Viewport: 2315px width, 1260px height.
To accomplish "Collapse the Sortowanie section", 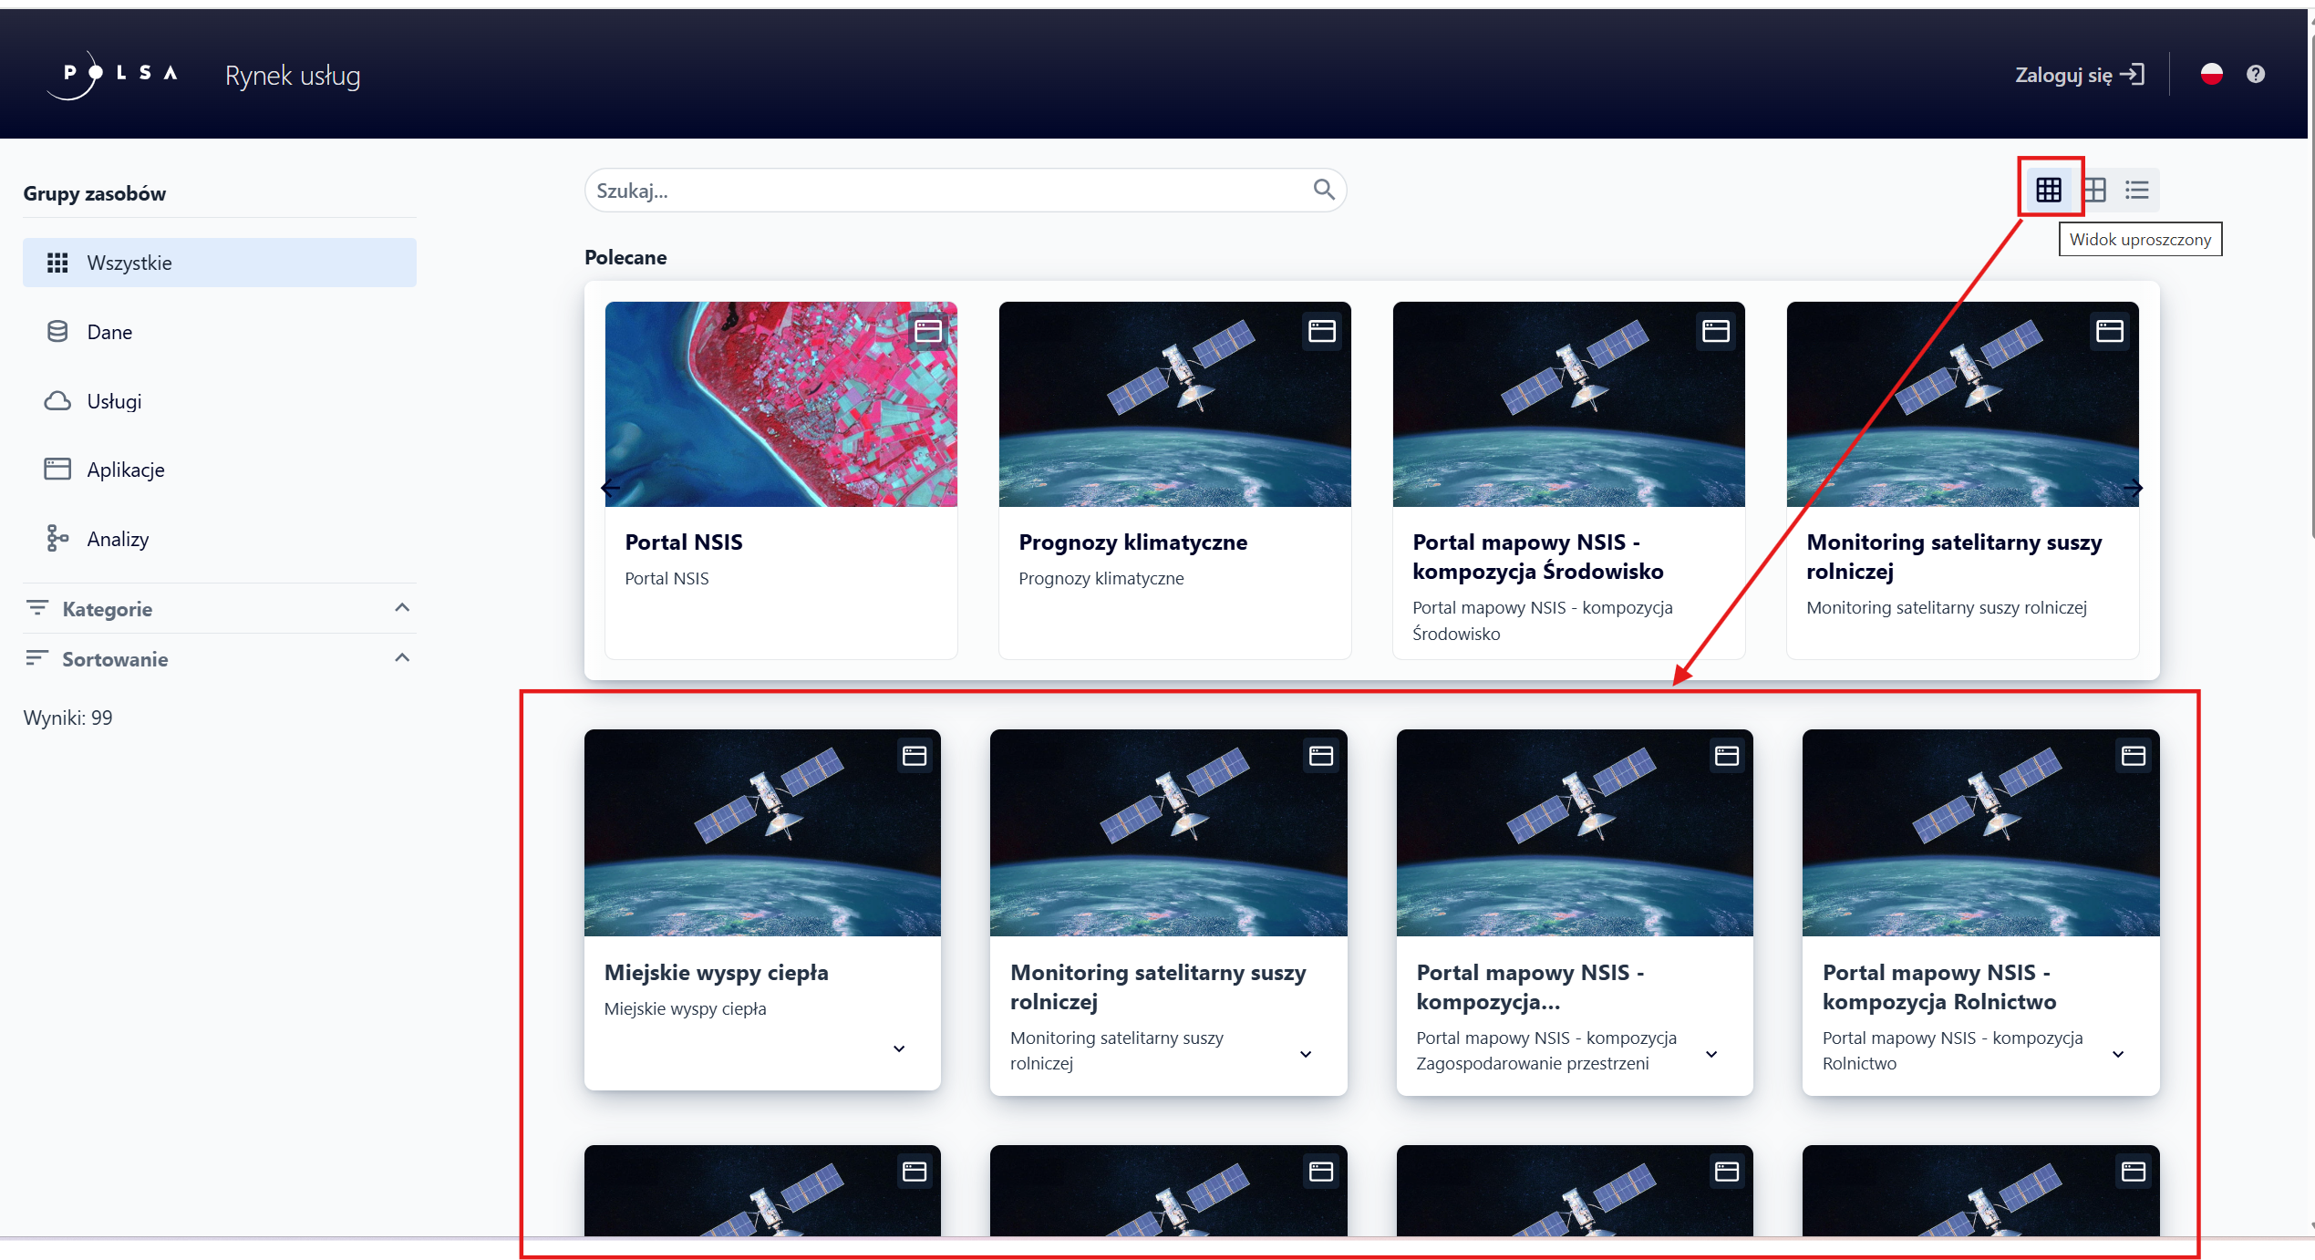I will pos(401,658).
